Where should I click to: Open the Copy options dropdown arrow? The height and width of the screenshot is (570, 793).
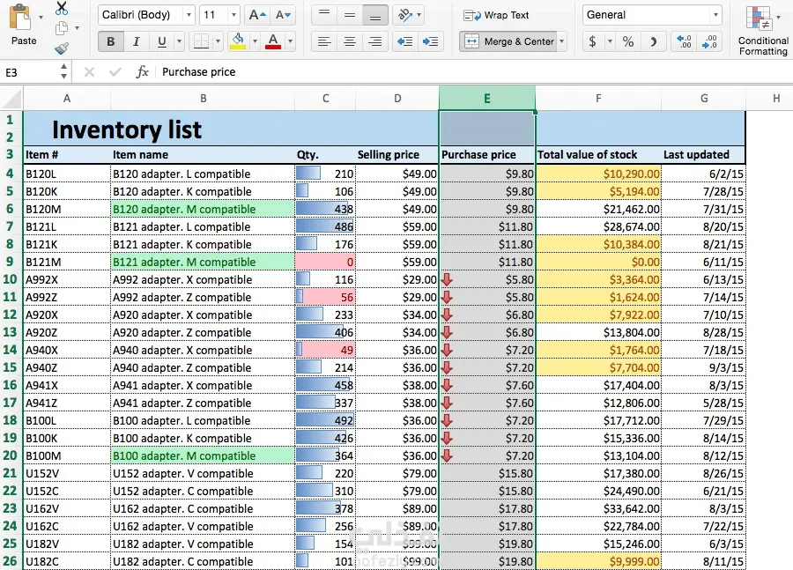coord(77,28)
